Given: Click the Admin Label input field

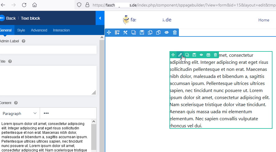Looking at the screenshot, I should click(x=48, y=50).
